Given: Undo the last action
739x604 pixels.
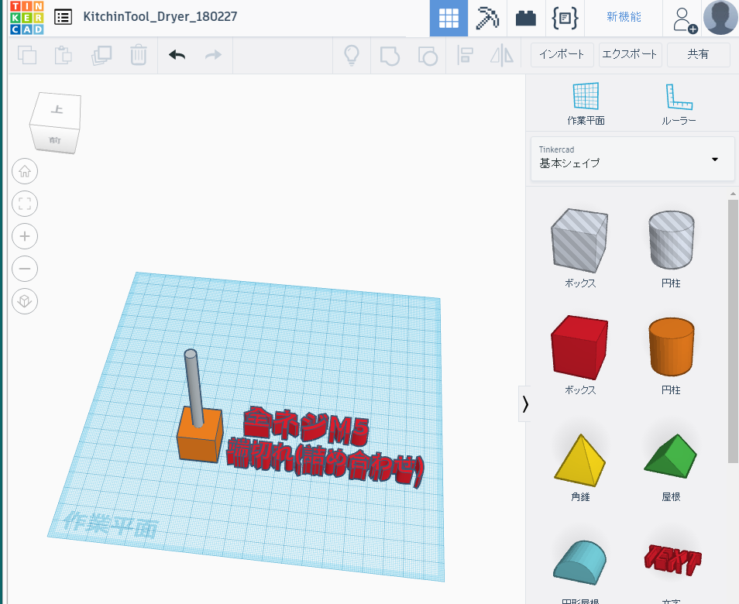Looking at the screenshot, I should click(177, 55).
